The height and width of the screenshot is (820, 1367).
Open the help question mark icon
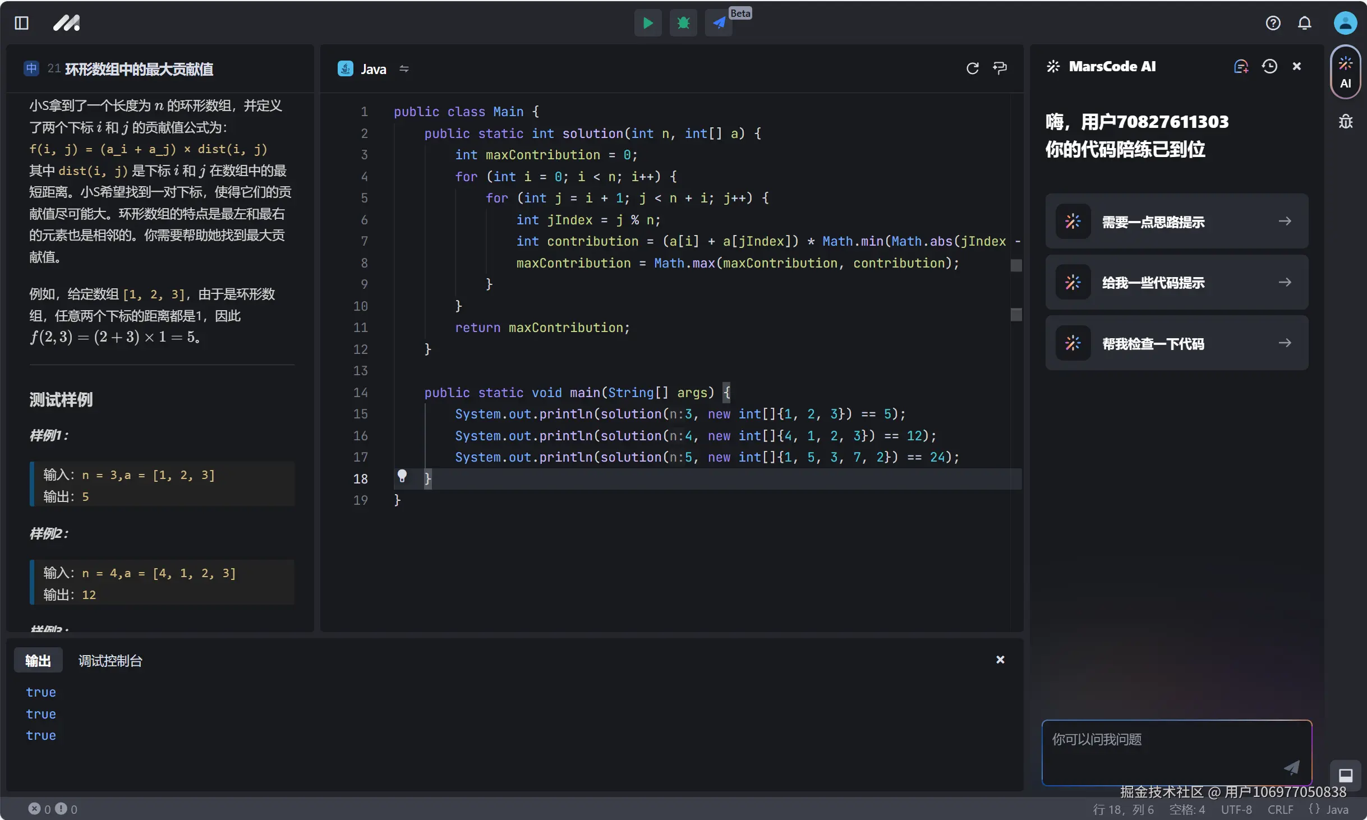(x=1273, y=23)
